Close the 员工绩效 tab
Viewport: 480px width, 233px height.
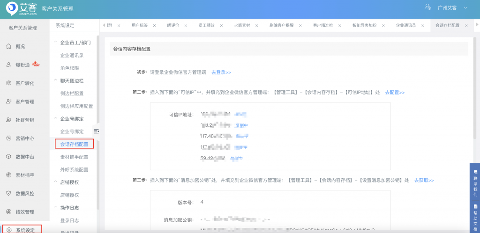point(221,25)
